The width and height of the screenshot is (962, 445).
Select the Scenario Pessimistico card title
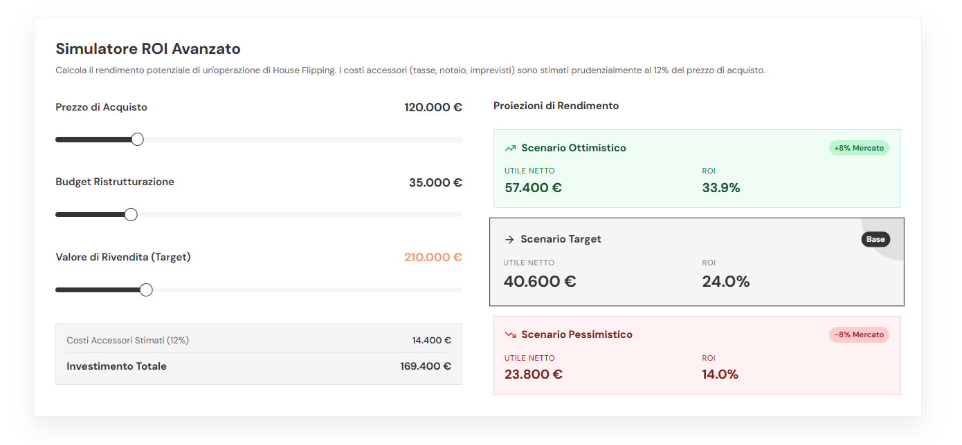pos(577,334)
